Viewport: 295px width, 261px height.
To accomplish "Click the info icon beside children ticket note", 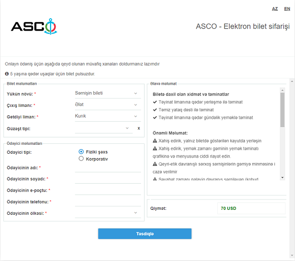I will point(7,74).
